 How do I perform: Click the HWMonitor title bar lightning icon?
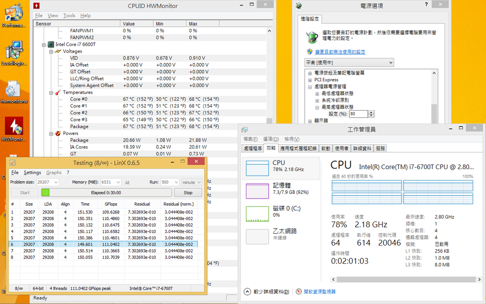(x=36, y=6)
